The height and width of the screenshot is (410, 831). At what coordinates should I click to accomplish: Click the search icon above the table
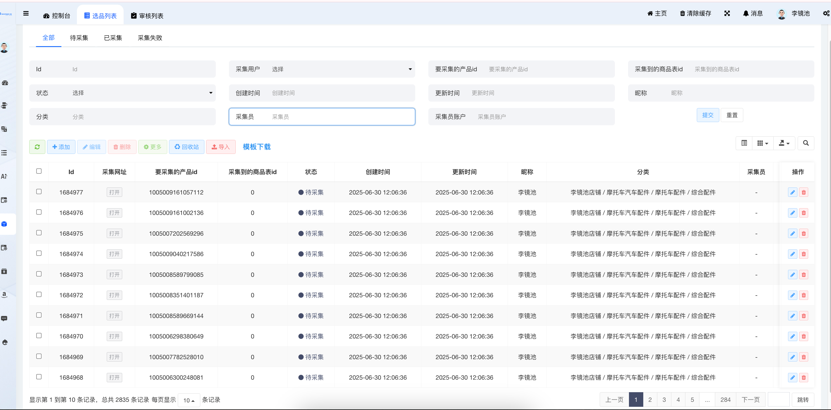tap(806, 143)
